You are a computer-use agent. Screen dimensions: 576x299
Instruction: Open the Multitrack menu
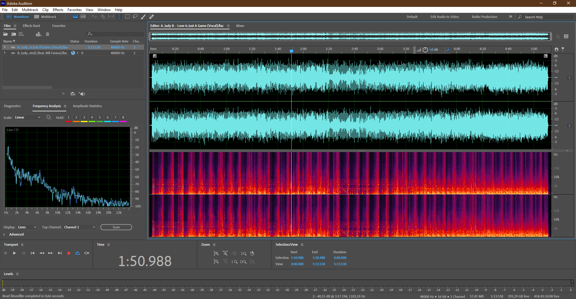30,10
